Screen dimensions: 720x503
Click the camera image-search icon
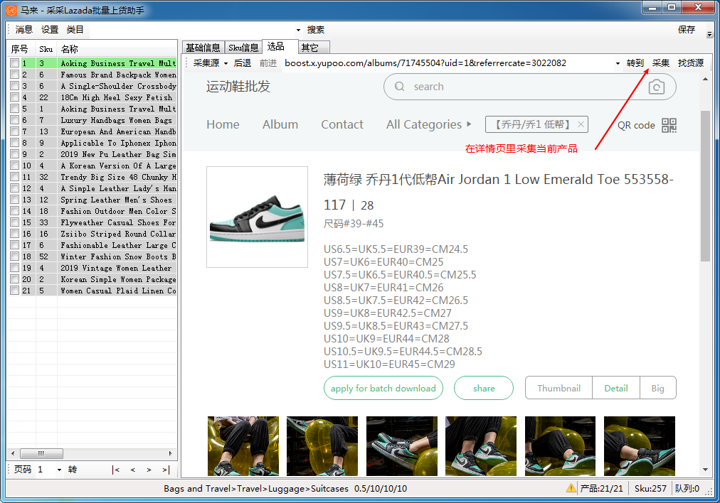click(656, 87)
